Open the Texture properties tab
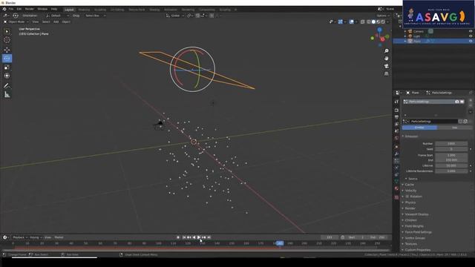This screenshot has width=475, height=267. tap(396, 197)
